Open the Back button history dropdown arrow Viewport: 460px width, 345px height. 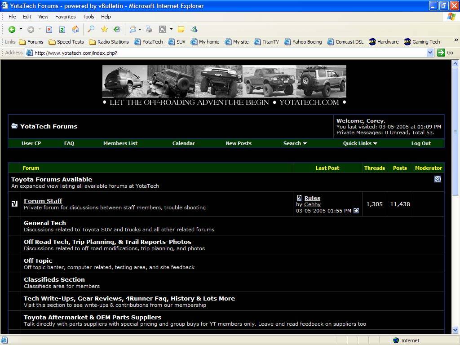point(21,29)
